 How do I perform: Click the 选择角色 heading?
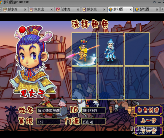click(x=90, y=24)
